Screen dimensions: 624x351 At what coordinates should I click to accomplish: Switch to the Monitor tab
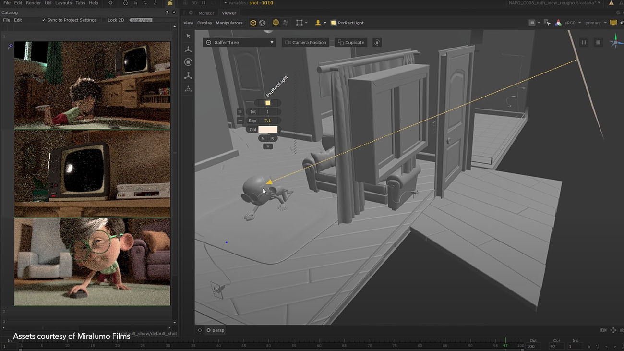point(206,13)
